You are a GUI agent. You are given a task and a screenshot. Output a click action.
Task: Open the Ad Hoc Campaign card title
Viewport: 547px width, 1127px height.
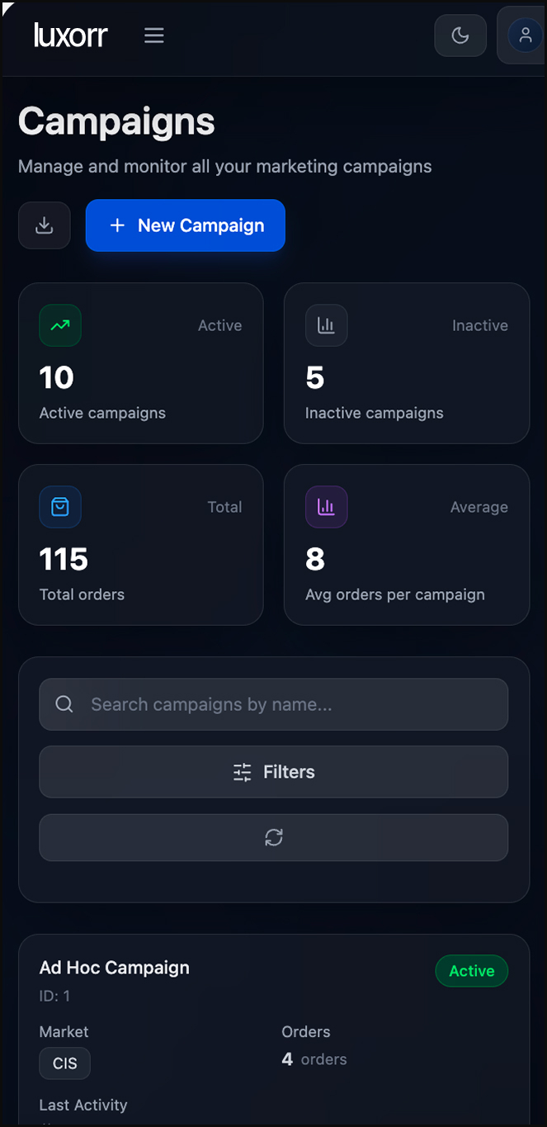(x=115, y=968)
